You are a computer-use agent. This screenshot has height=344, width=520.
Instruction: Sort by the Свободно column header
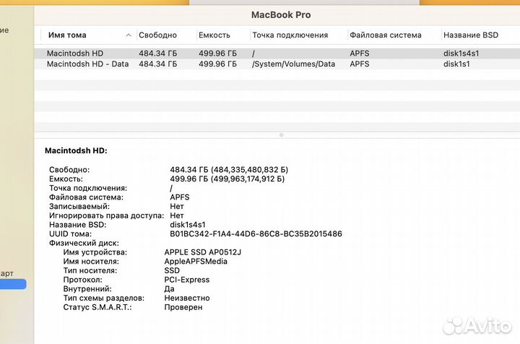coord(157,35)
